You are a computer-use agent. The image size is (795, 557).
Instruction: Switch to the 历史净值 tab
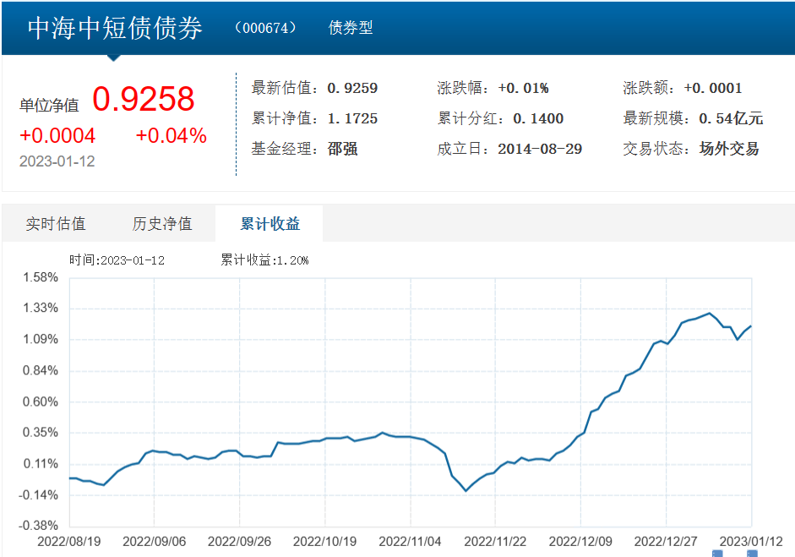pyautogui.click(x=162, y=224)
